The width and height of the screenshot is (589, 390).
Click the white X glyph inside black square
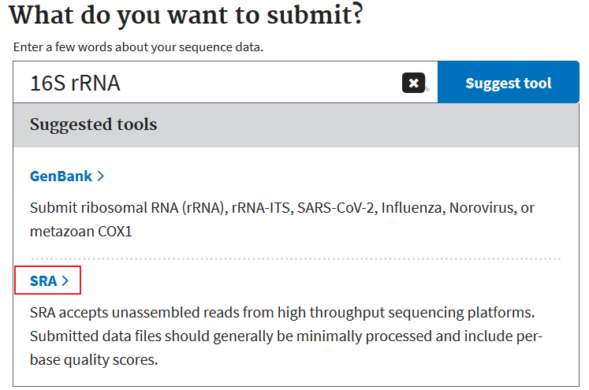point(414,83)
